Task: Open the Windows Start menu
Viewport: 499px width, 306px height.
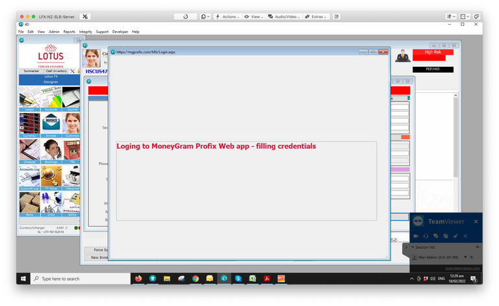Action: 23,279
